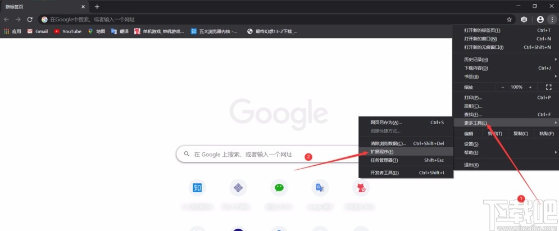Increase zoom with the plus button
Viewport: 559px width, 231px height.
tap(530, 87)
